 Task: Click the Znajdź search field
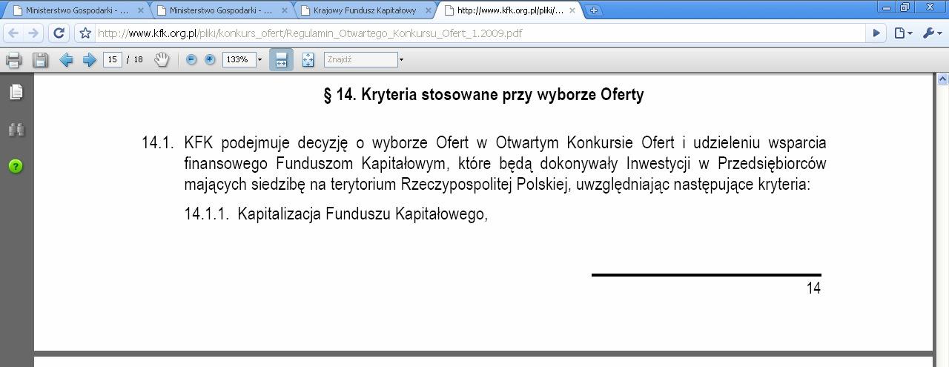coord(360,60)
